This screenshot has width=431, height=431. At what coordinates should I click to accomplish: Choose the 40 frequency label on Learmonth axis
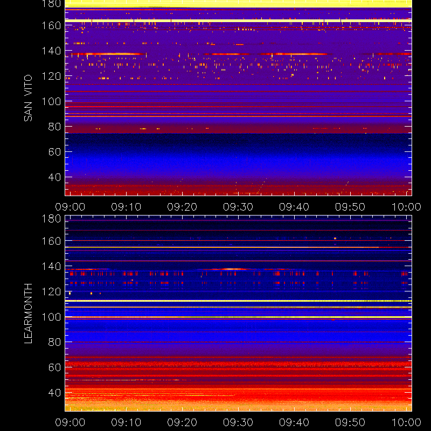tap(55, 393)
